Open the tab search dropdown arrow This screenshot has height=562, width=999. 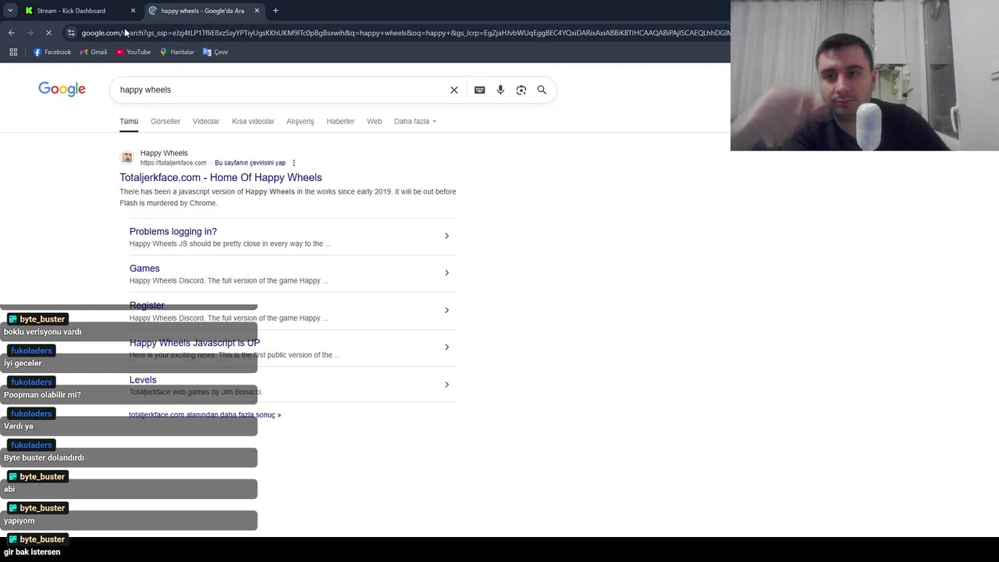10,11
